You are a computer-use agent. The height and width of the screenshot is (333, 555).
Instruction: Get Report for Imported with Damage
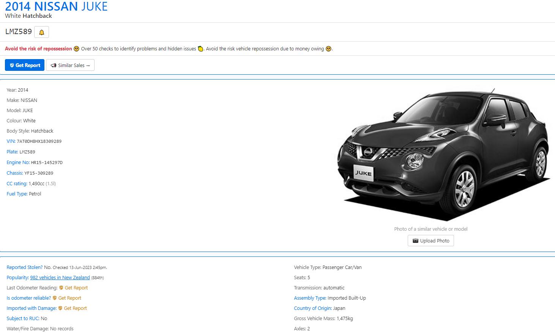pyautogui.click(x=75, y=308)
